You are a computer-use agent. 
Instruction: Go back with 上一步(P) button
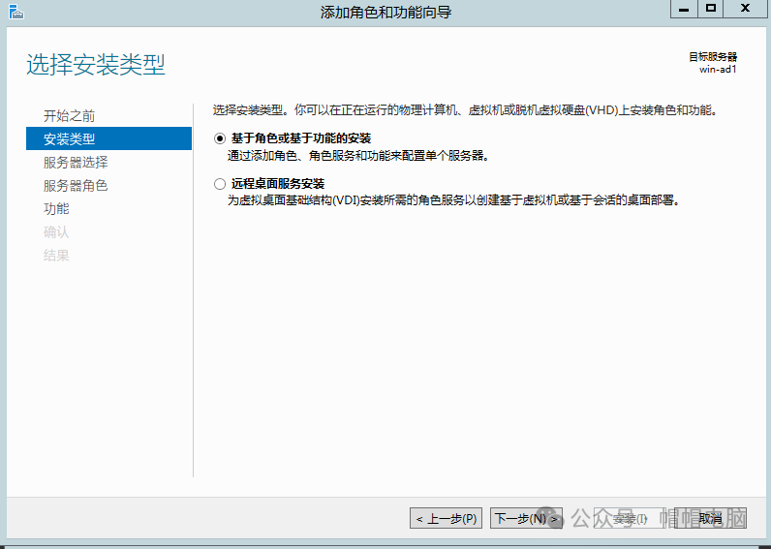coord(446,518)
